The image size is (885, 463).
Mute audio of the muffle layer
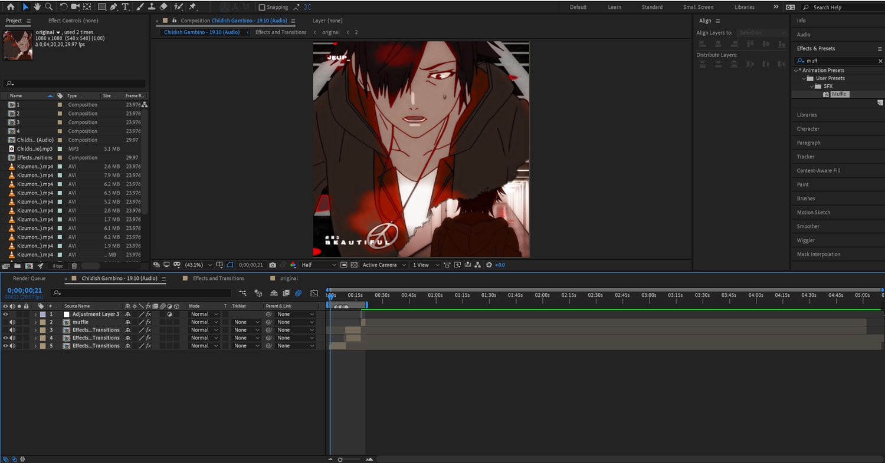click(12, 322)
